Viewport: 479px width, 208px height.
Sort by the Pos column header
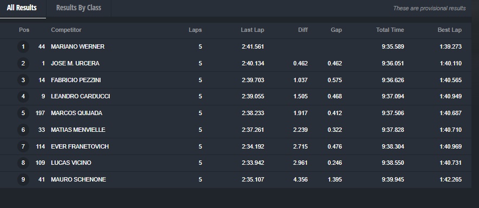[x=24, y=30]
